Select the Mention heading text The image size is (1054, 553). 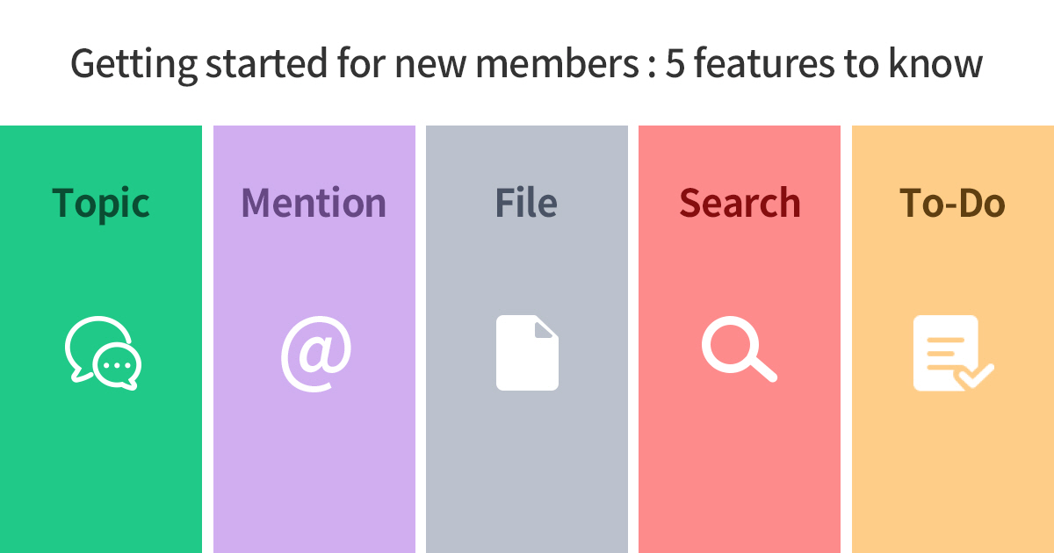point(314,203)
